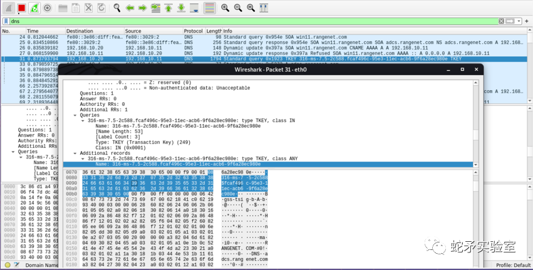Restart the current capture
The height and width of the screenshot is (270, 533).
34,8
